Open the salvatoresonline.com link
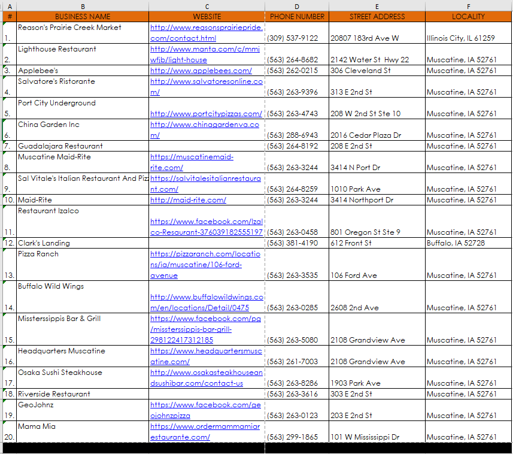The height and width of the screenshot is (454, 513). [x=206, y=87]
